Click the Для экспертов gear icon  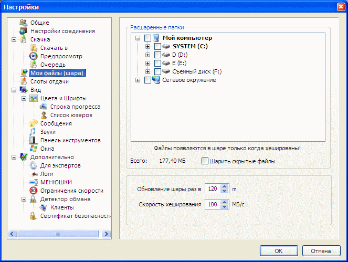[x=33, y=165]
